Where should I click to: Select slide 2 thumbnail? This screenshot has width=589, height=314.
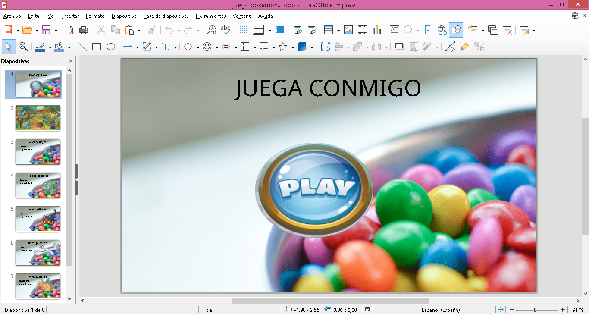pyautogui.click(x=38, y=118)
